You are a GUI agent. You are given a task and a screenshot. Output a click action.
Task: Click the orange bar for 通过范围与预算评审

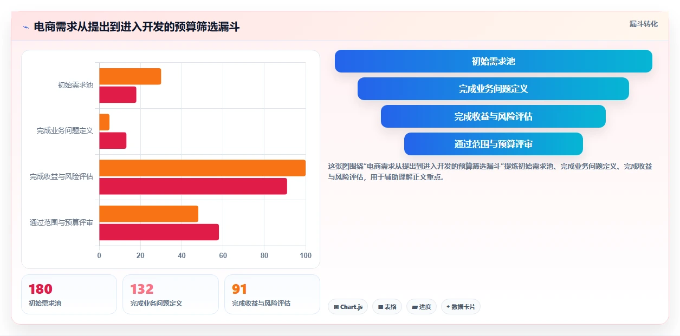point(148,214)
